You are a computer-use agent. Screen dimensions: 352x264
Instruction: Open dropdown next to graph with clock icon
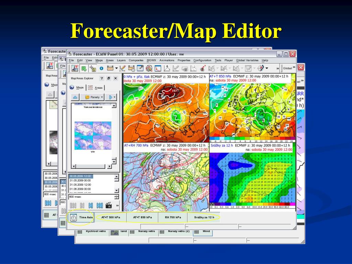pyautogui.click(x=217, y=68)
